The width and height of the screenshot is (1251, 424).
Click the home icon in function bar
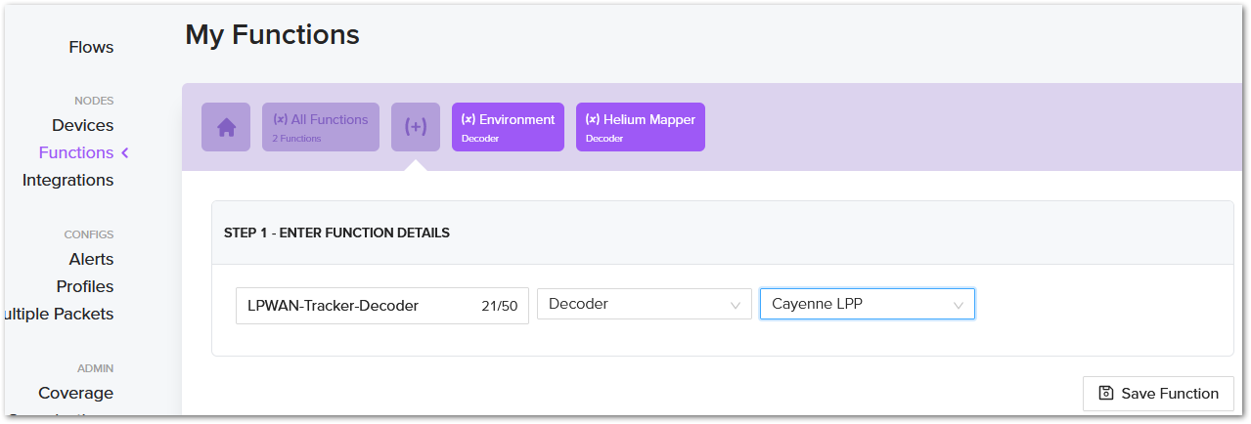tap(226, 127)
